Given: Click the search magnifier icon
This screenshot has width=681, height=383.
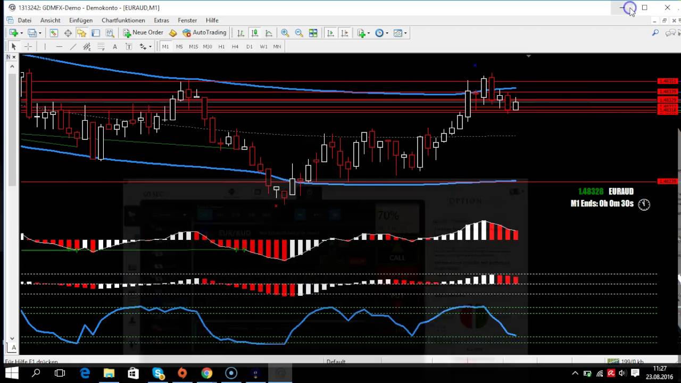Looking at the screenshot, I should click(655, 33).
